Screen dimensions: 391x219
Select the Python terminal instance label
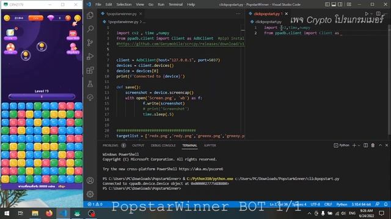point(342,145)
